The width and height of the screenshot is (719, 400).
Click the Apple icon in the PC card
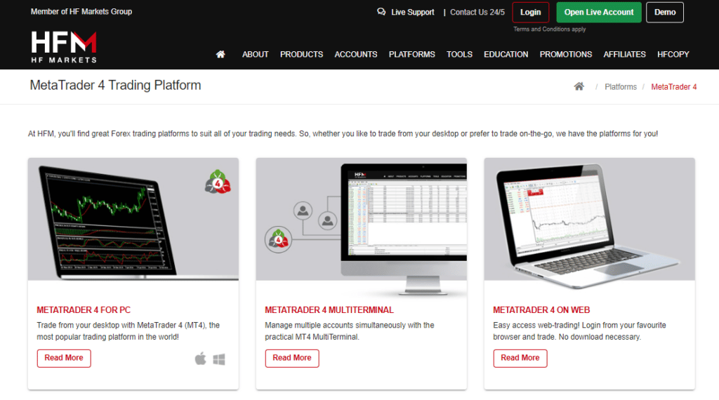[x=200, y=359]
